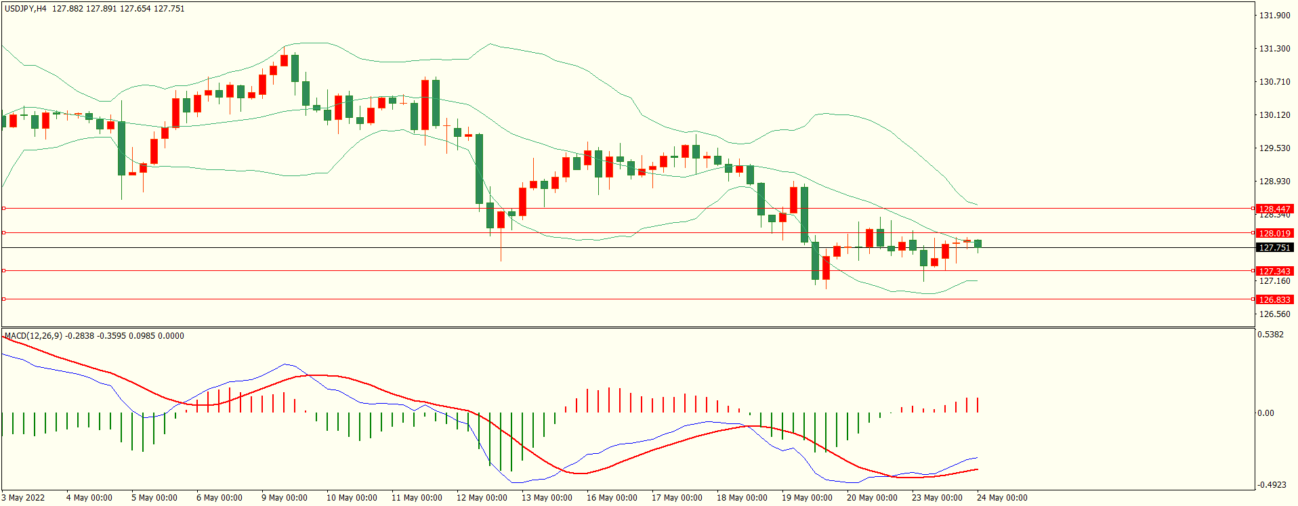Image resolution: width=1298 pixels, height=506 pixels.
Task: Click the 126.560 price scale label
Action: coord(1274,314)
